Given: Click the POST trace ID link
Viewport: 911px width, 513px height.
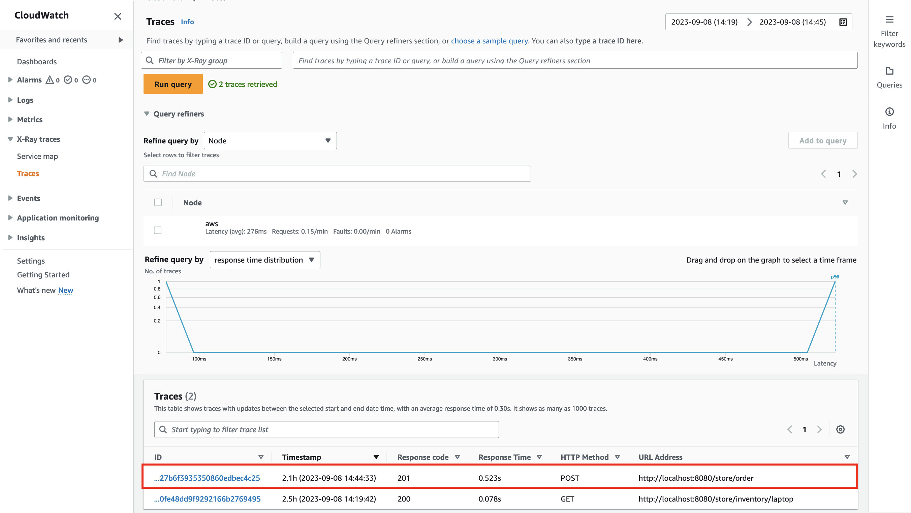Looking at the screenshot, I should (208, 477).
